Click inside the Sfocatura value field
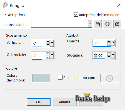The image size is (125, 110). (100, 55)
